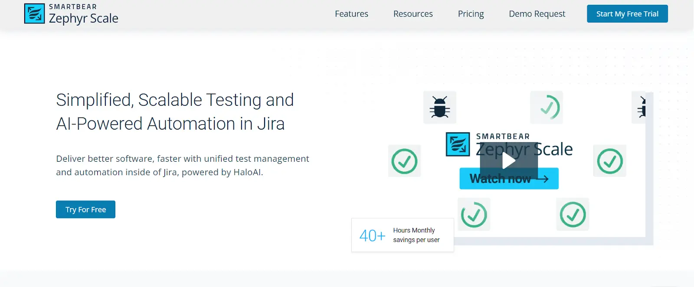The image size is (694, 287).
Task: Click the SmartBear Zephyr Scale header text
Action: (83, 14)
